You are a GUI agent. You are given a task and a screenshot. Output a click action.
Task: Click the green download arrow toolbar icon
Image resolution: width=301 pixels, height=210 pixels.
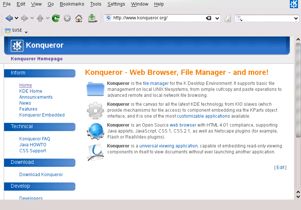click(92, 18)
